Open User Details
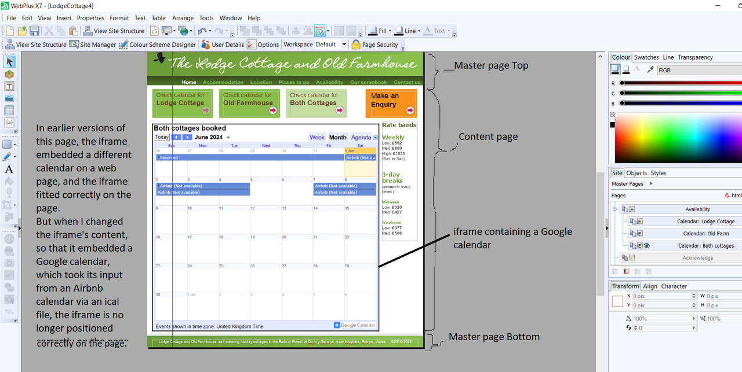The width and height of the screenshot is (742, 372). coord(223,45)
